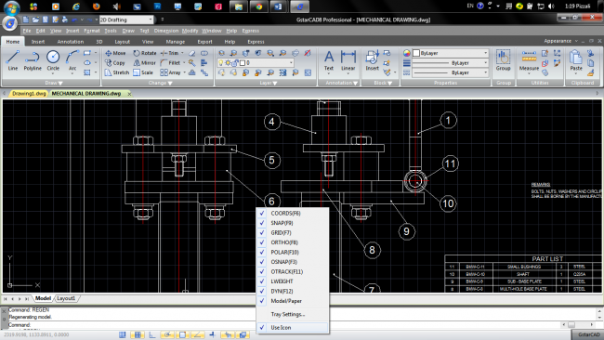Image resolution: width=604 pixels, height=340 pixels.
Task: Switch to the Insert ribbon tab
Action: [38, 42]
